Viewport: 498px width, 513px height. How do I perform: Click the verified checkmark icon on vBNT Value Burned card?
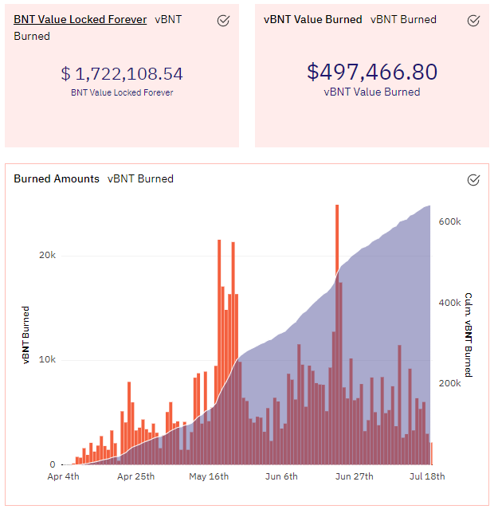coord(473,21)
